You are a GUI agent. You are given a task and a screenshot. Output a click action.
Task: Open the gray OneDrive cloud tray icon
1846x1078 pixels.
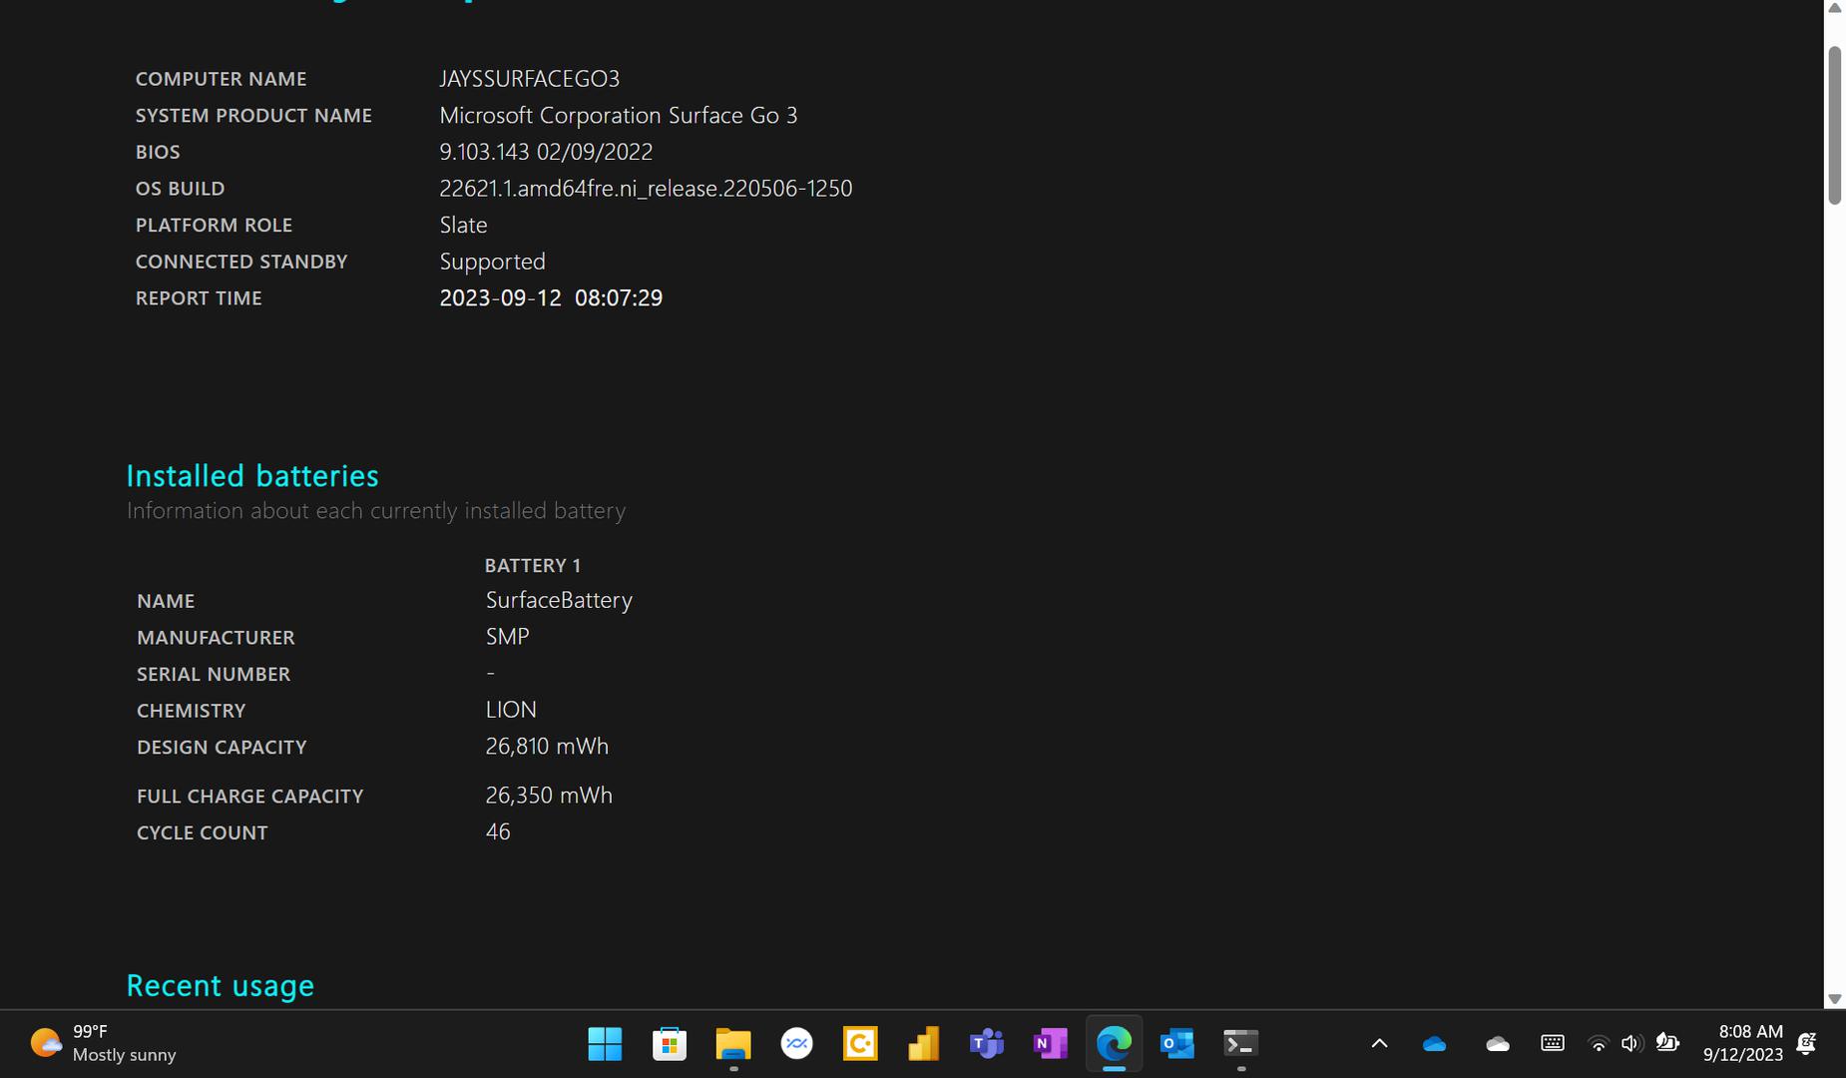point(1498,1044)
